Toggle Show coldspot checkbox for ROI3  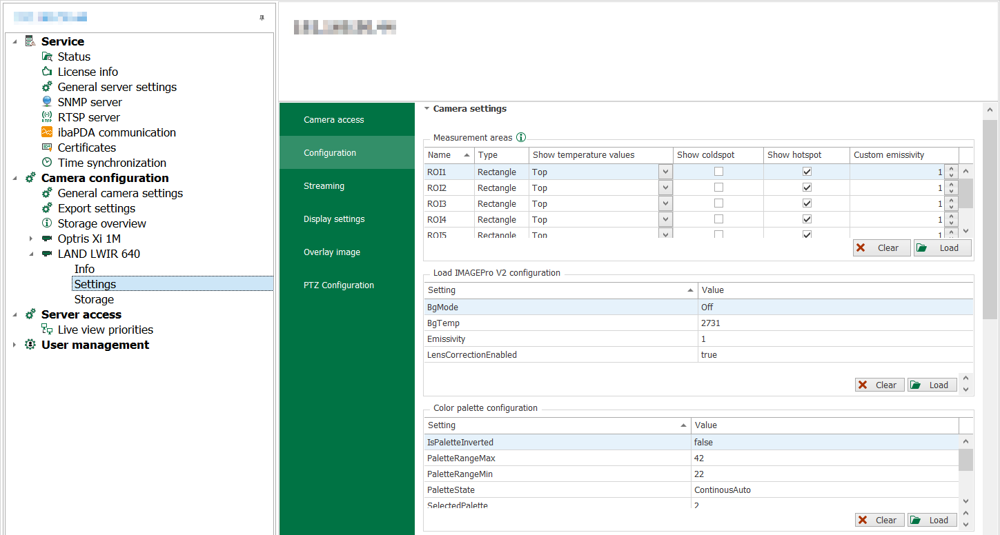tap(718, 203)
